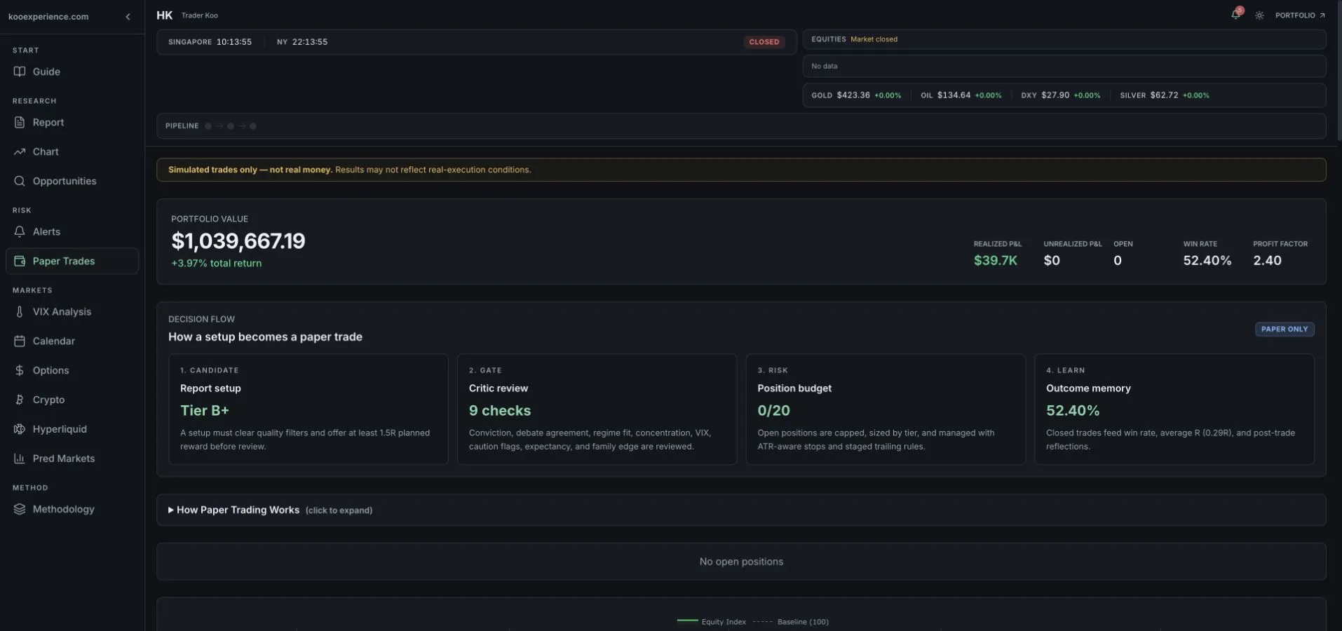Click the EQUITIES Market closed label
The height and width of the screenshot is (631, 1342).
click(854, 39)
